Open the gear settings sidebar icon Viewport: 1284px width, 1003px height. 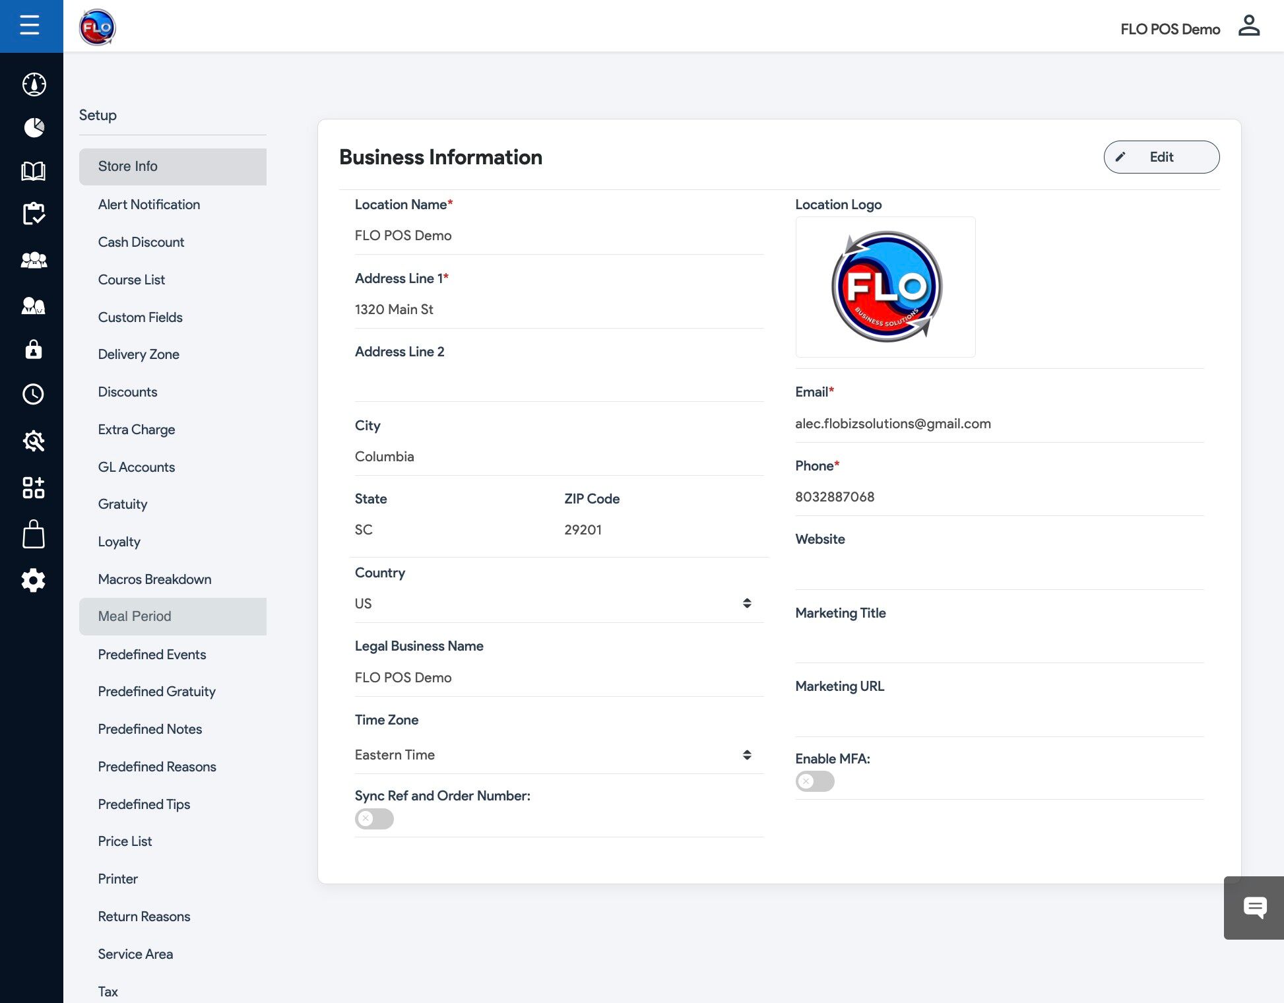(34, 581)
